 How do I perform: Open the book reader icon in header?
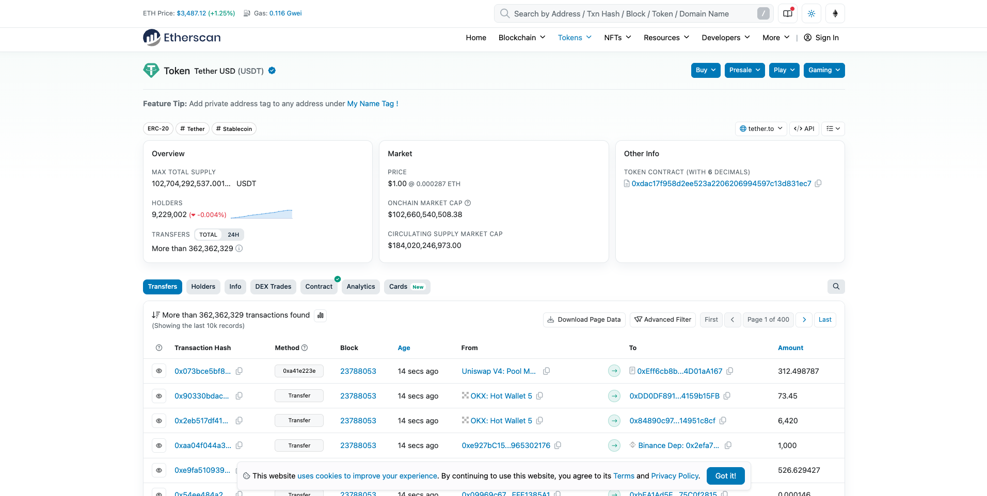[788, 14]
